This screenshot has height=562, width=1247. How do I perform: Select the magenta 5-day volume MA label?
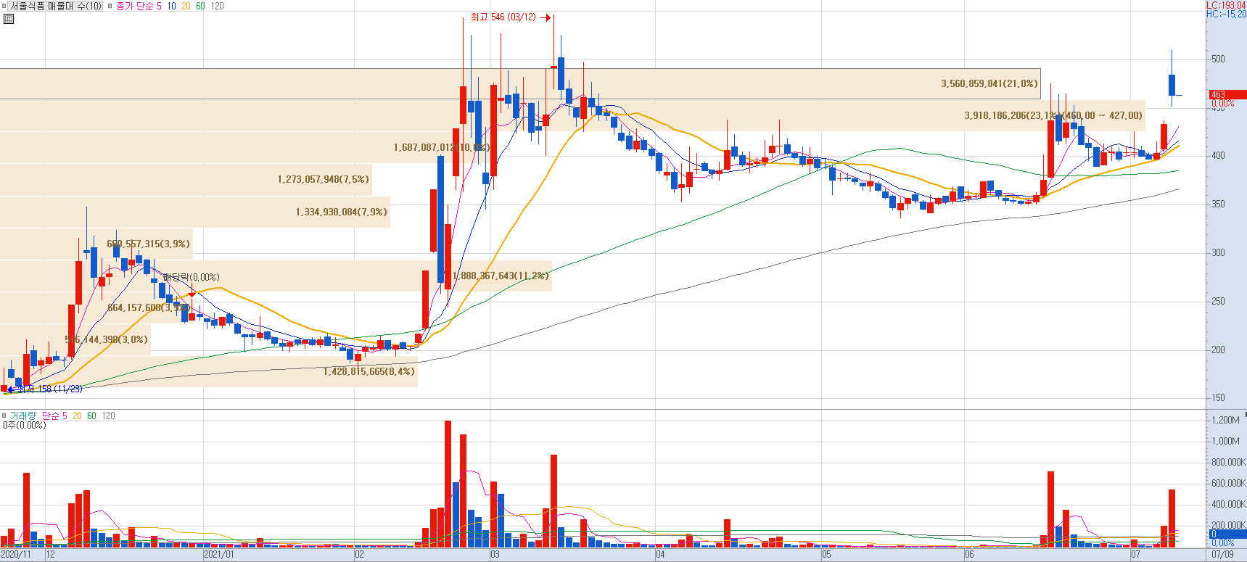pyautogui.click(x=65, y=416)
